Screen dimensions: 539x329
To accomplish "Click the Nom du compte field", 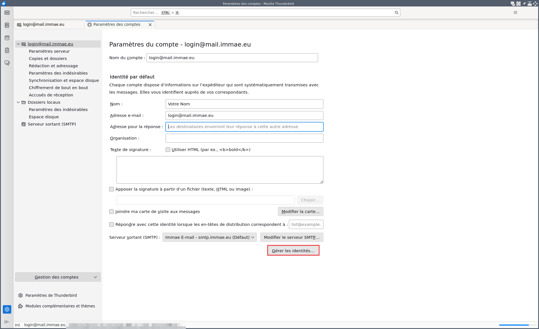I will tap(232, 58).
